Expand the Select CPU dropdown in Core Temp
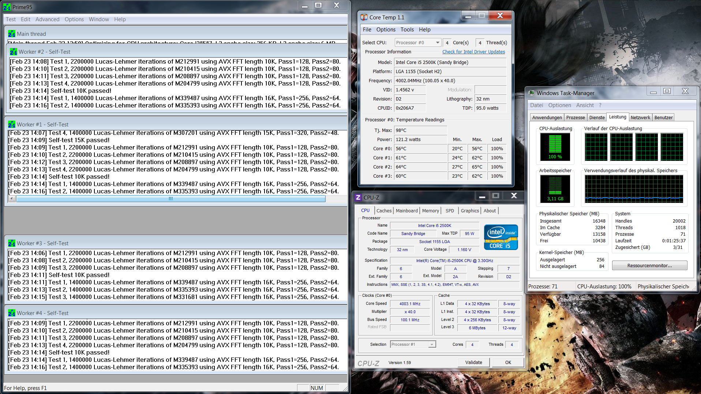Image resolution: width=701 pixels, height=394 pixels. (418, 43)
